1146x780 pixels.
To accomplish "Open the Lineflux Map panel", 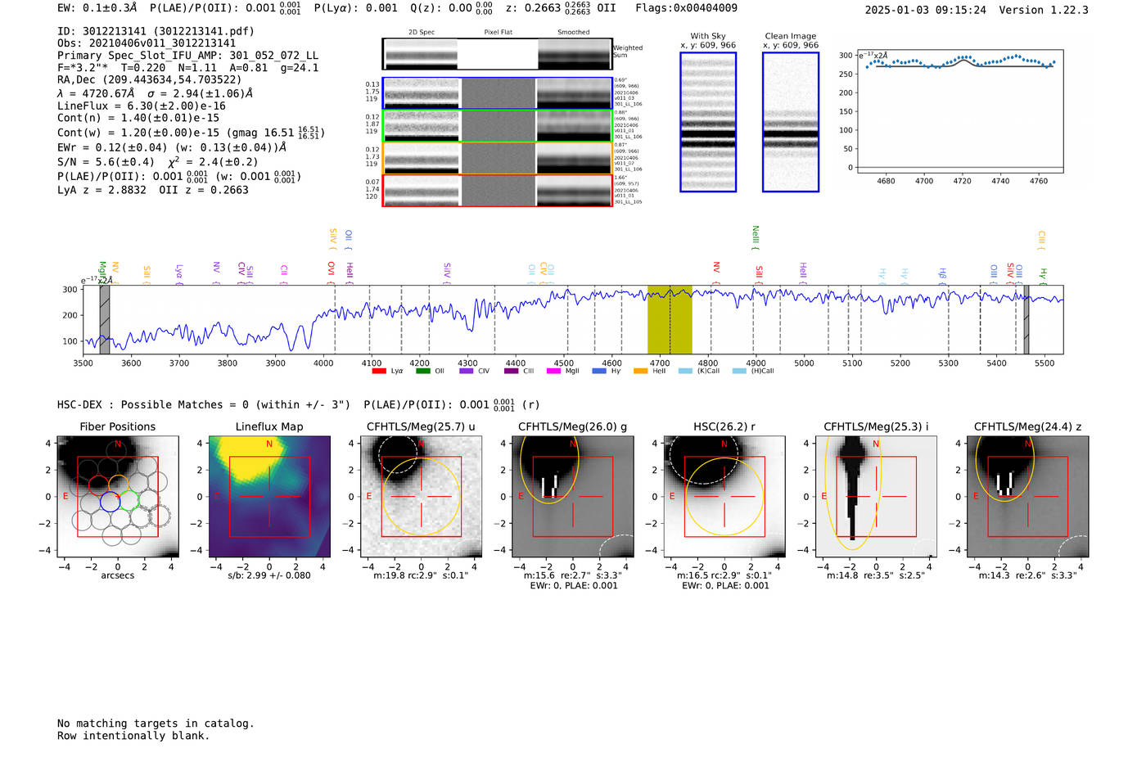I will tap(269, 497).
